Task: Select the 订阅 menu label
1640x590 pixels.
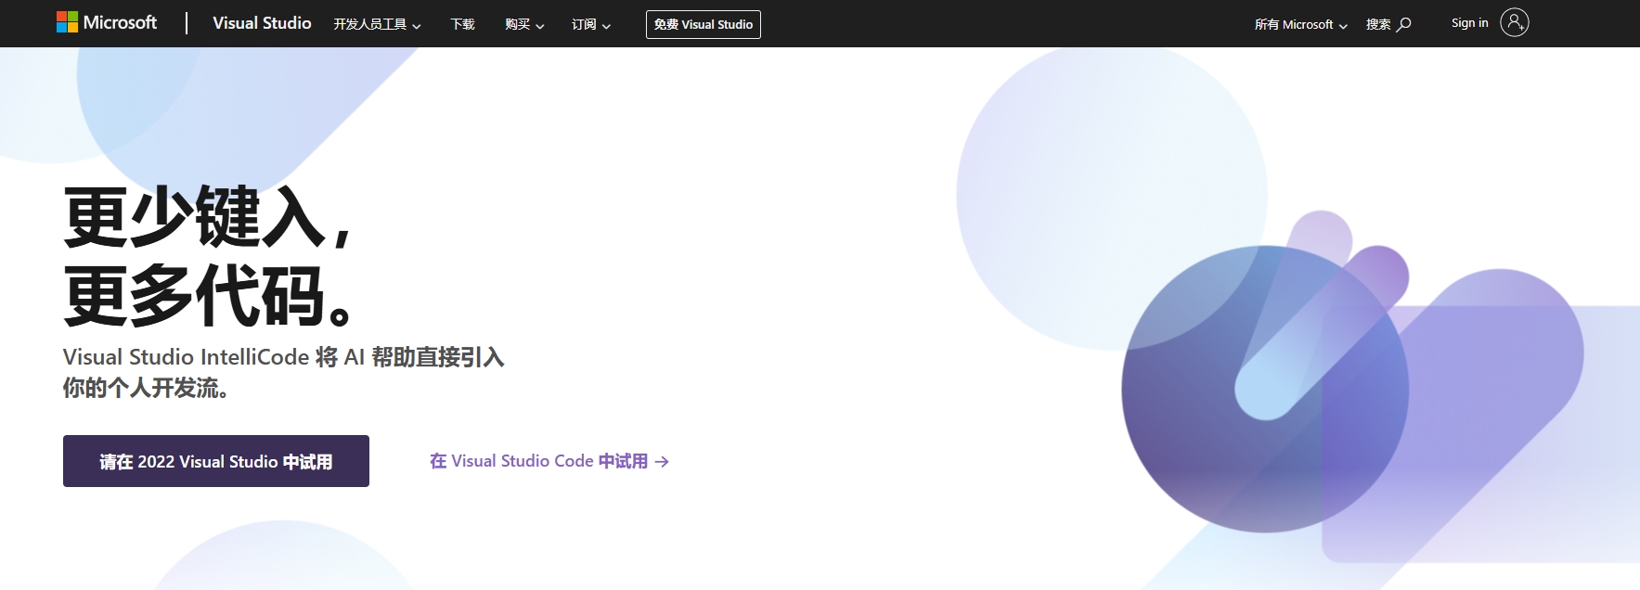Action: [584, 24]
